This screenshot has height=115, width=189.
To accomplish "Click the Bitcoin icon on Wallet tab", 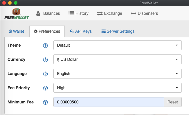I will tap(10, 31).
